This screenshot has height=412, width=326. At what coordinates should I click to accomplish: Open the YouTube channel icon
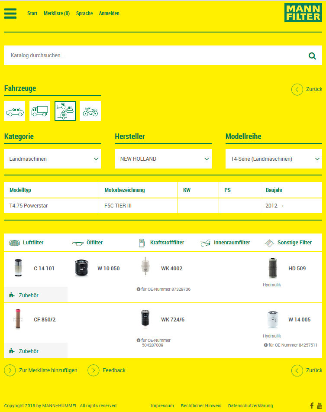pyautogui.click(x=320, y=406)
